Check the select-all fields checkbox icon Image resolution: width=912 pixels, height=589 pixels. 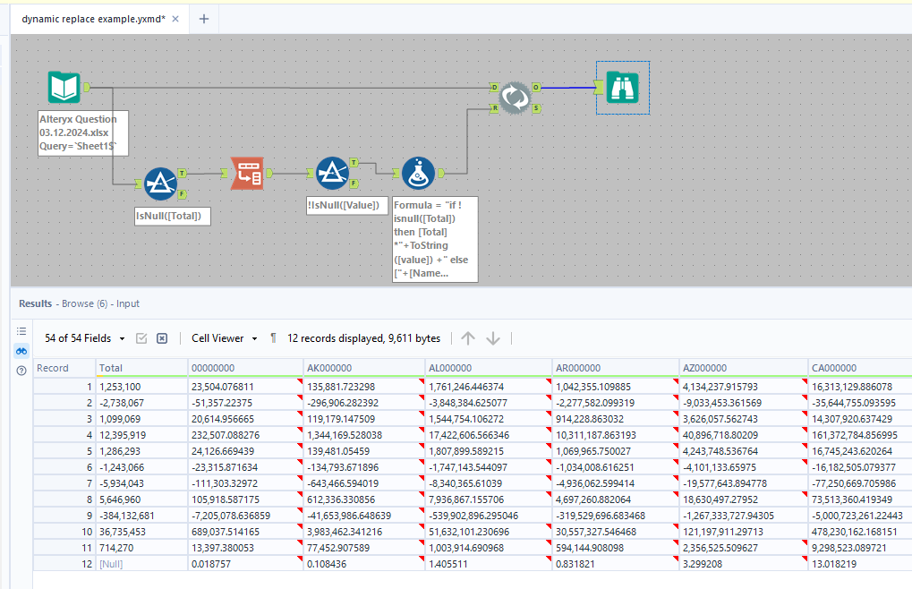(141, 338)
